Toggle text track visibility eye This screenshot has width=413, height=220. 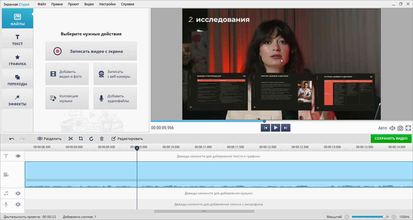click(18, 156)
